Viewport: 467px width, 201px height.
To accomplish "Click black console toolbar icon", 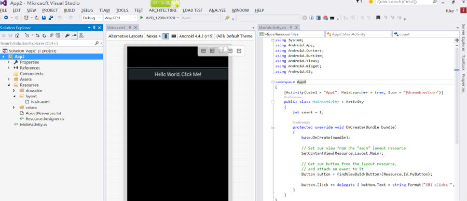I will tap(332, 18).
